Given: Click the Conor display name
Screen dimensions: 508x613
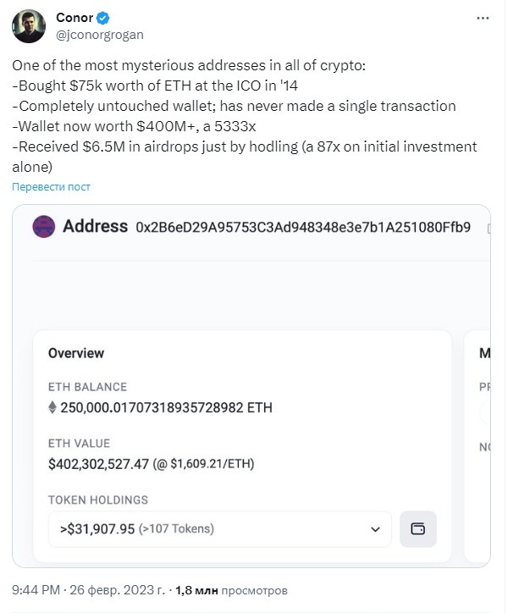Looking at the screenshot, I should pyautogui.click(x=75, y=18).
